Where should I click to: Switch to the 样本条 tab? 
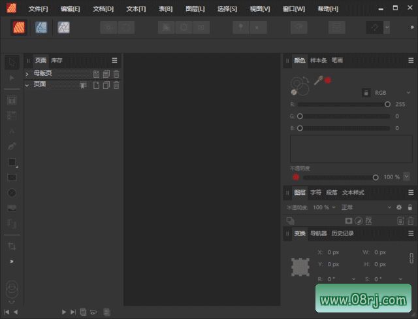pos(319,60)
